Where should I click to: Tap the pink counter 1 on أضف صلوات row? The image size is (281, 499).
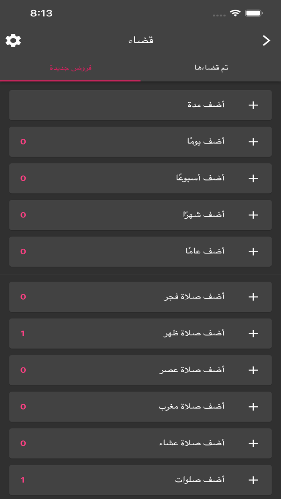pos(23,480)
